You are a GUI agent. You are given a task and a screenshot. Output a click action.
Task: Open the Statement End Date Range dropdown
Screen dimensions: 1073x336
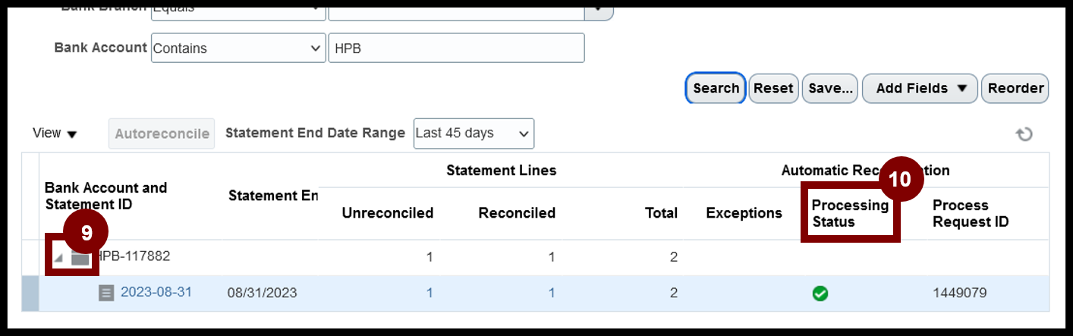[x=474, y=133]
